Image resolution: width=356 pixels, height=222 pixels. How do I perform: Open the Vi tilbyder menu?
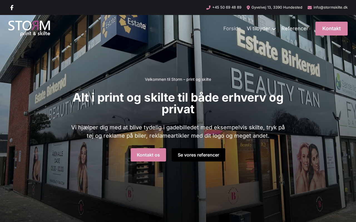[x=258, y=29]
